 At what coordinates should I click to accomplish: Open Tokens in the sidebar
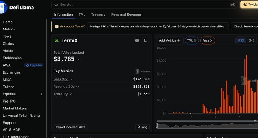click(x=9, y=87)
